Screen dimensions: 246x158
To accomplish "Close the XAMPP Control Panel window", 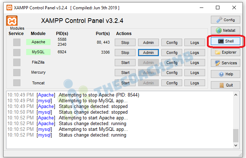I will click(234, 8).
